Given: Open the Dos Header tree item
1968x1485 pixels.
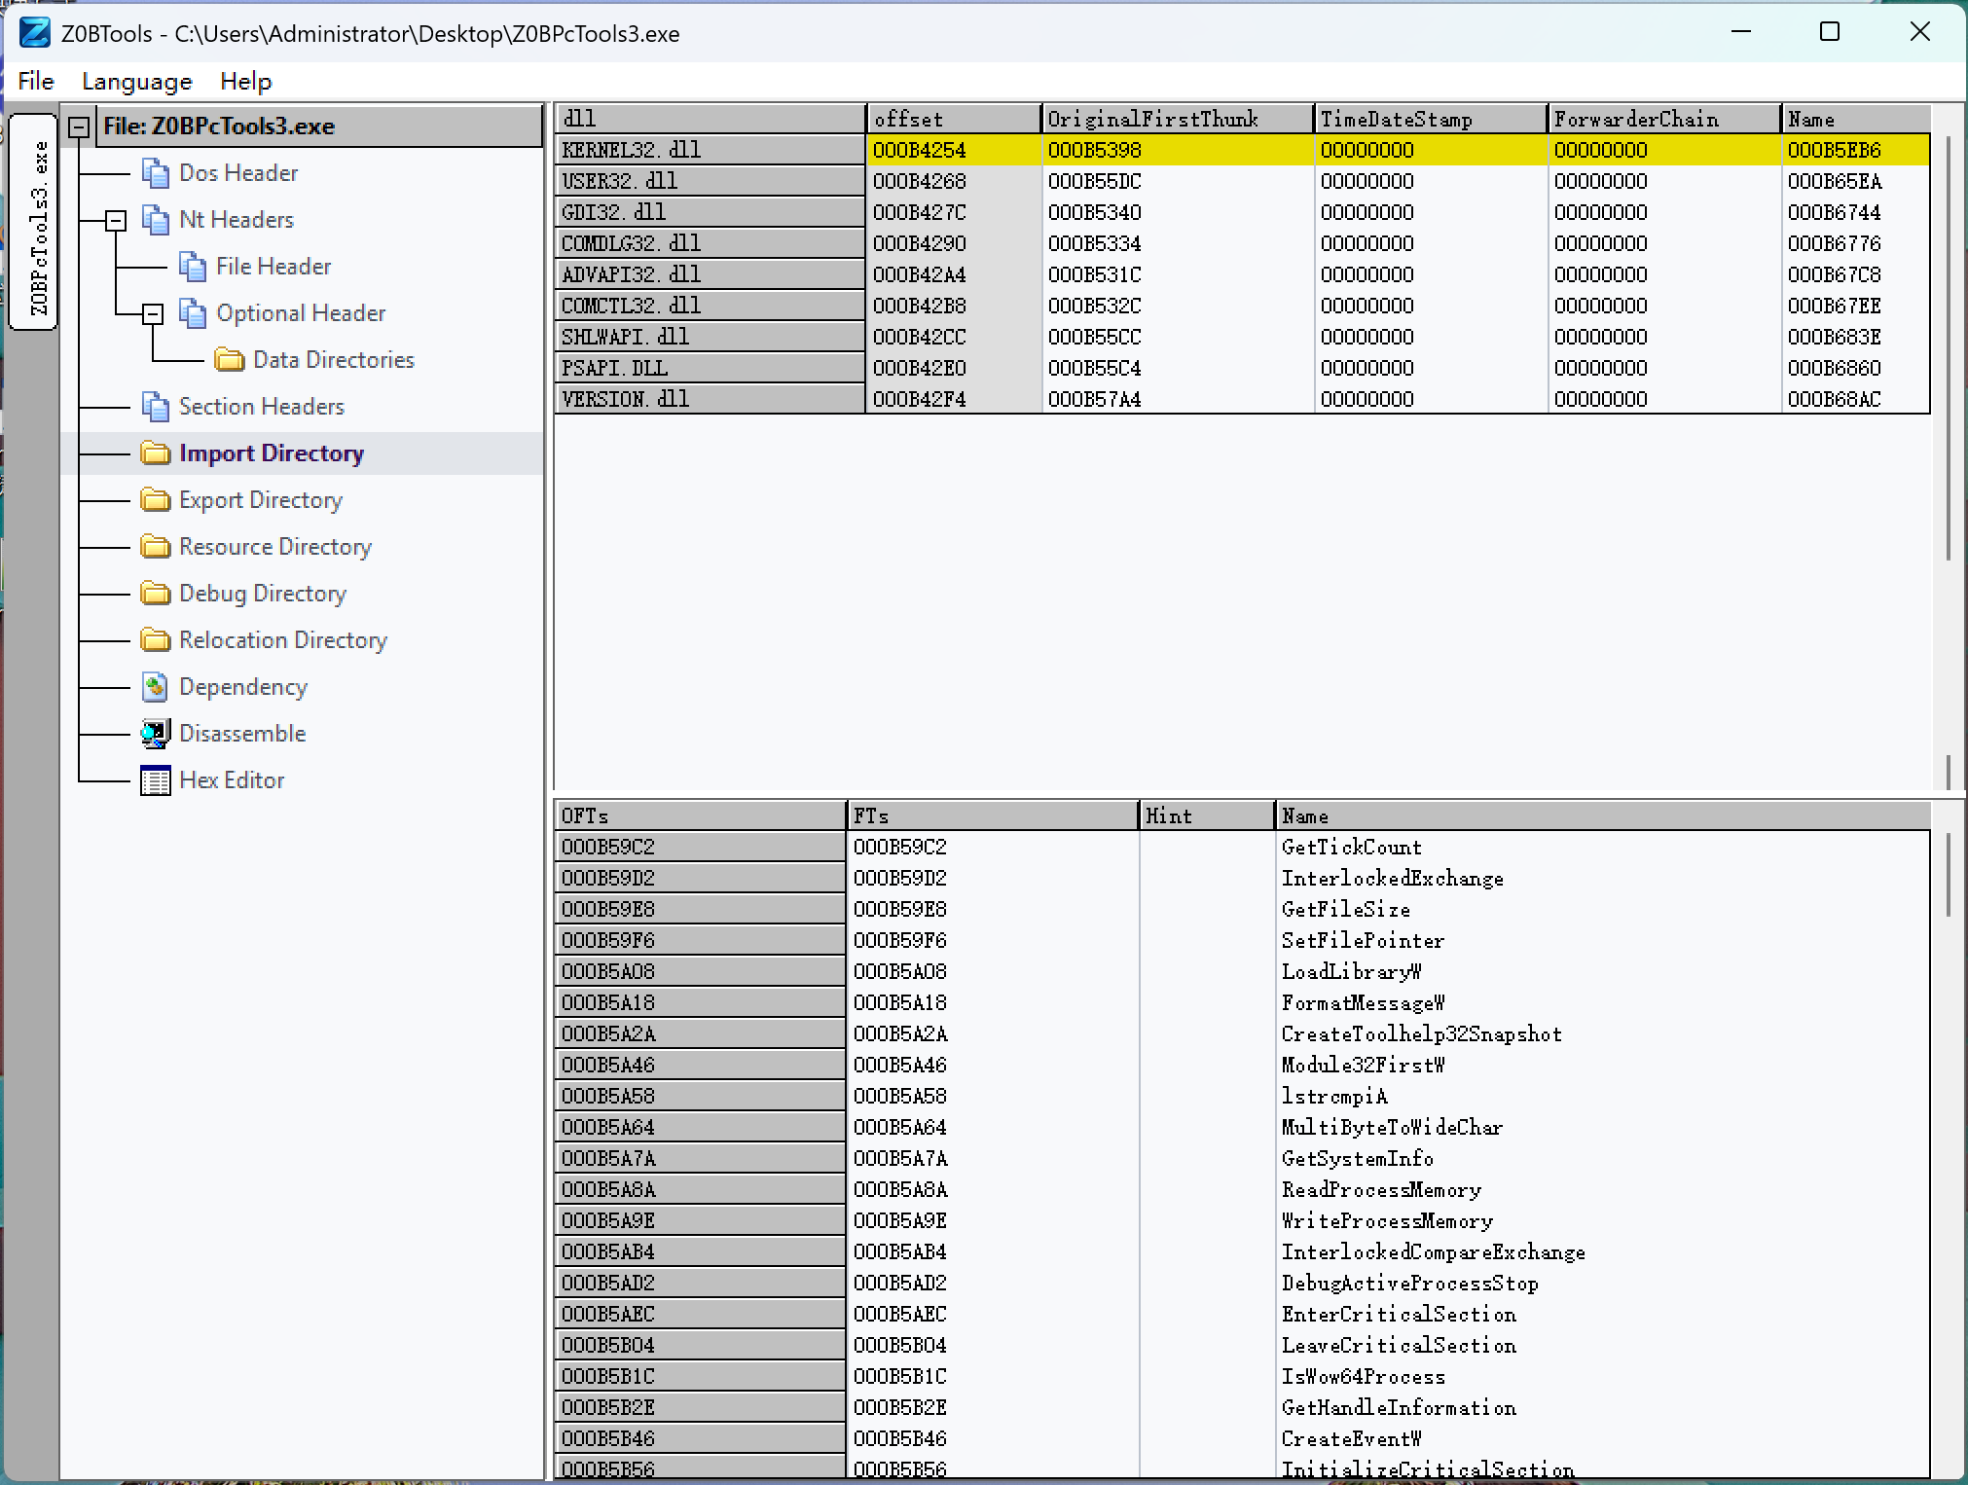Looking at the screenshot, I should click(238, 173).
